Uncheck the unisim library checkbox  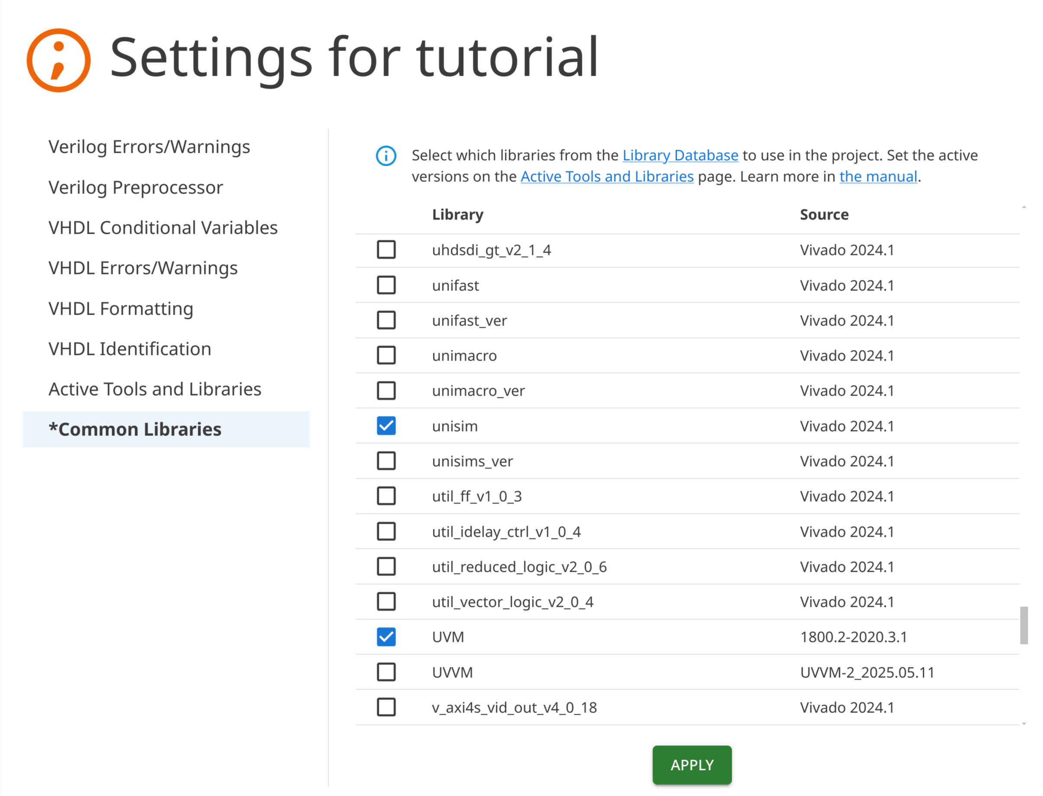386,425
